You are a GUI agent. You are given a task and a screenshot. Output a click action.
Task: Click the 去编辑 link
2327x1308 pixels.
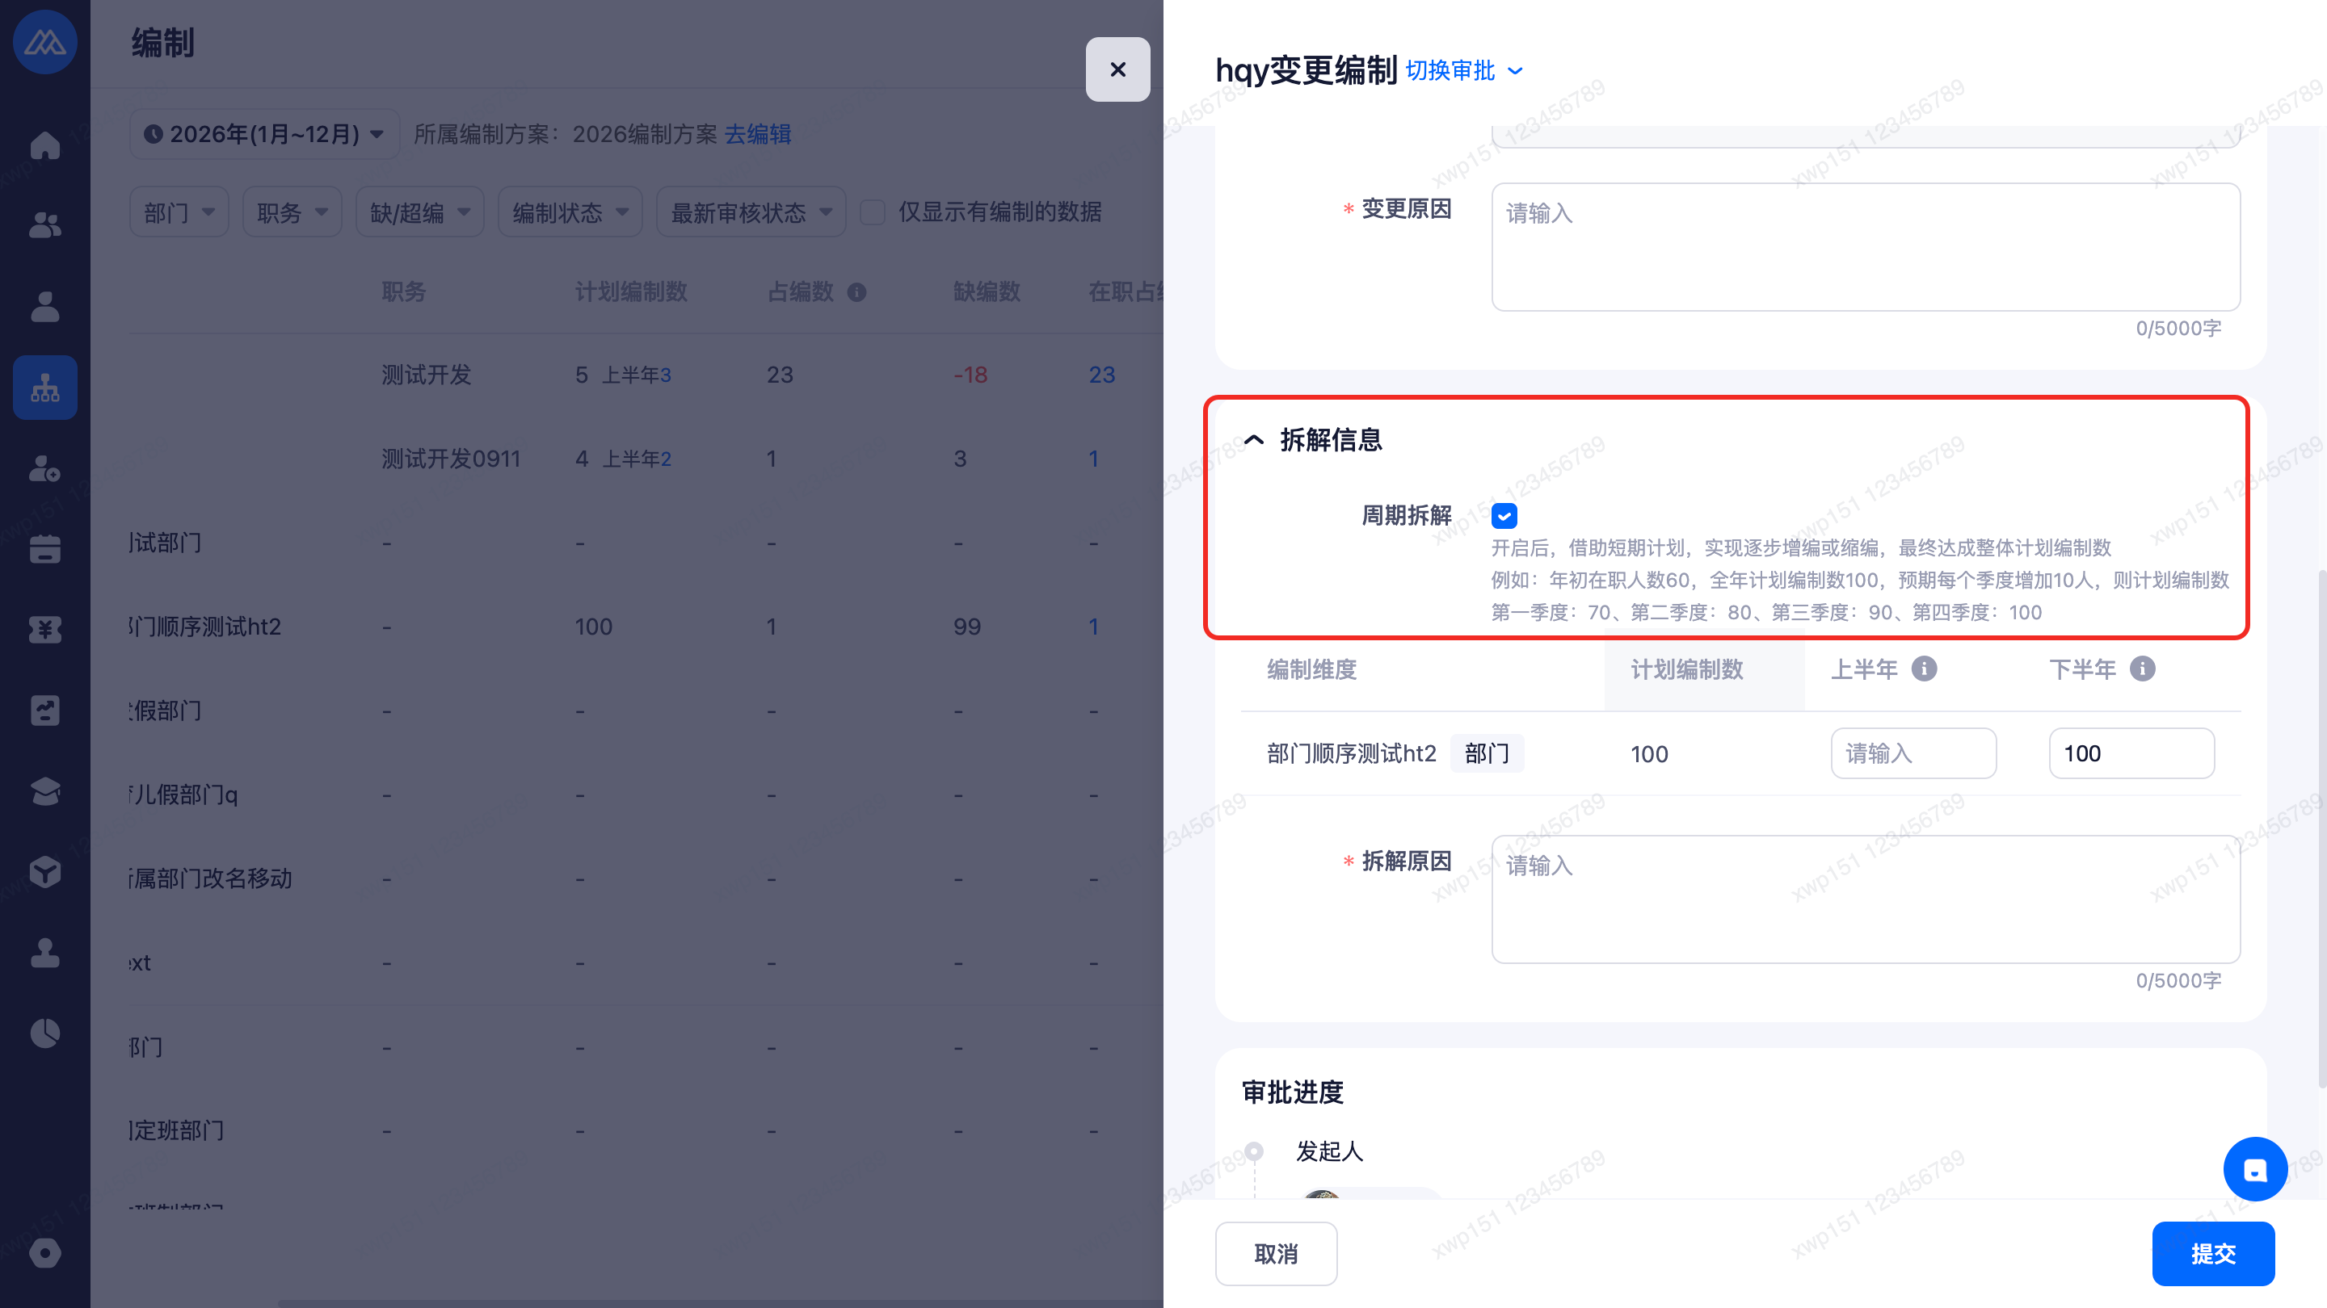pos(758,135)
